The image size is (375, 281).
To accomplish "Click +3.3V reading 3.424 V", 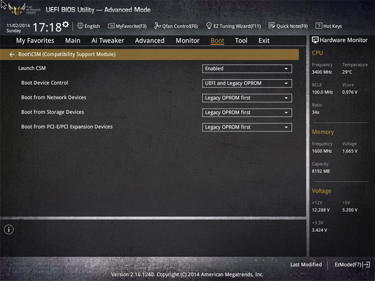I will click(319, 230).
